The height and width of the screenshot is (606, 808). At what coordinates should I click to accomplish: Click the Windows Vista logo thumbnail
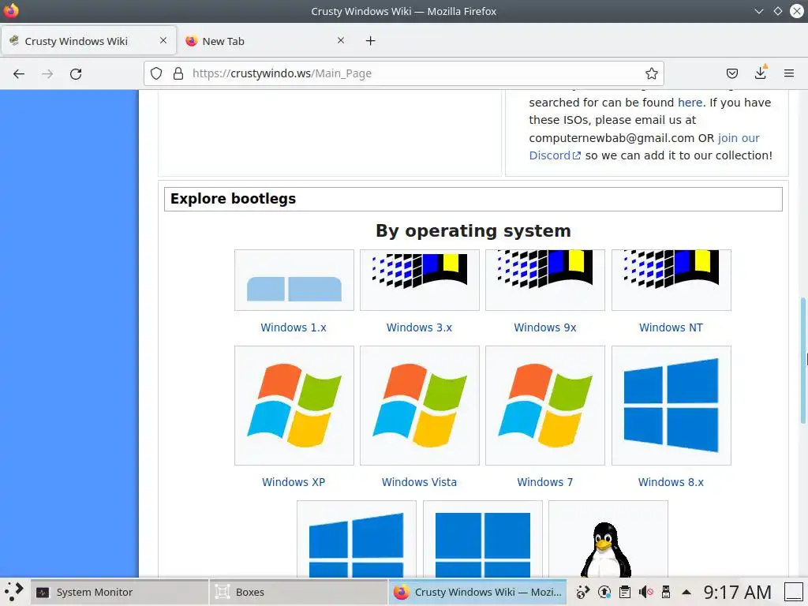(420, 406)
